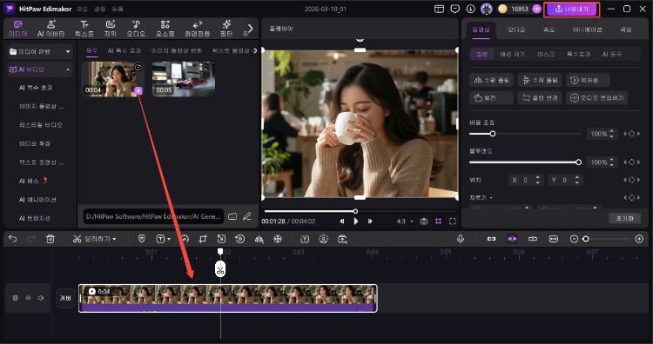Adjust the opacity (불투명도) slider

click(525, 162)
